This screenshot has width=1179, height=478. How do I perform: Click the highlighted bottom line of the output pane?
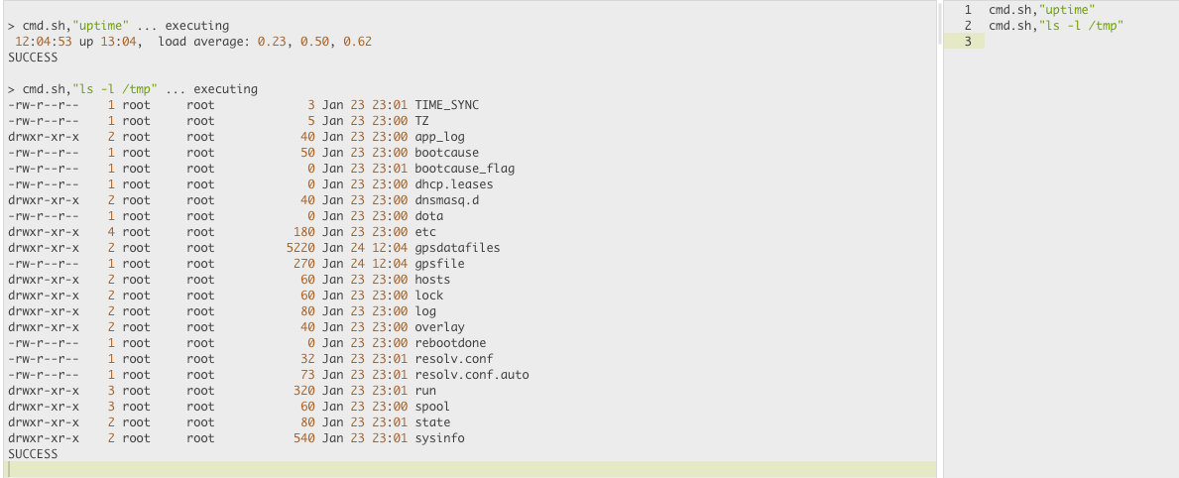471,470
